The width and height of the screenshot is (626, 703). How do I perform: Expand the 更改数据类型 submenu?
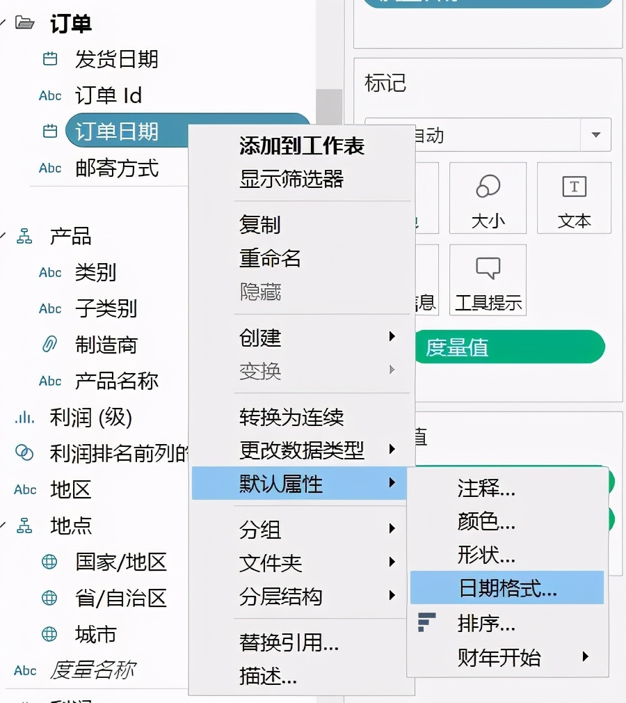point(299,450)
